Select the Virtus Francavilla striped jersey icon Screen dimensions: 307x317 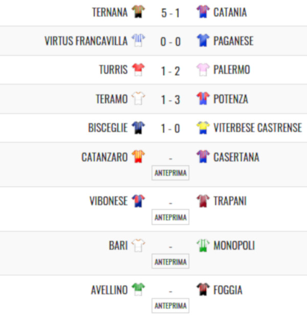[x=138, y=41]
